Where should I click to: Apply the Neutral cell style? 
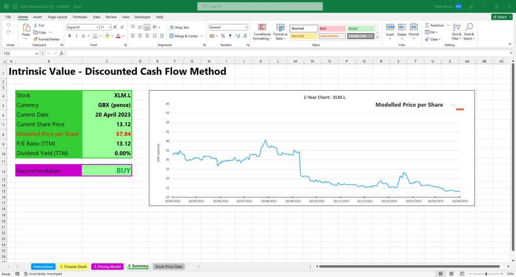coord(303,36)
